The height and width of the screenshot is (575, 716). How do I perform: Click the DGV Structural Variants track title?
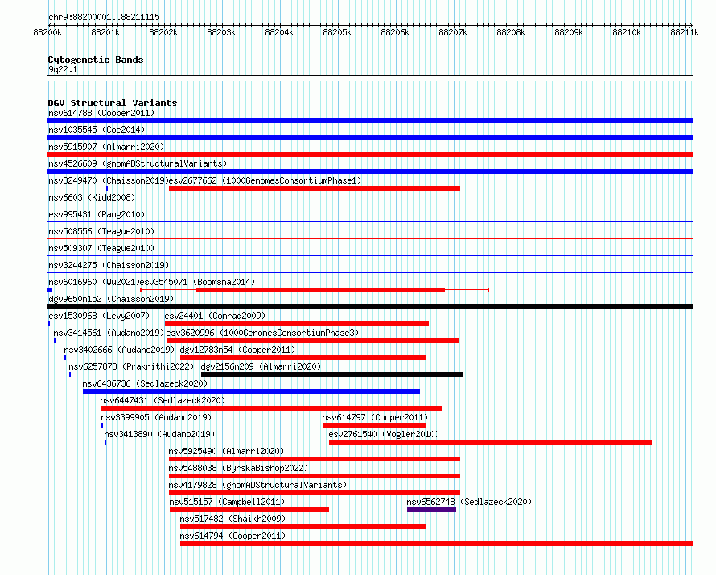(113, 103)
